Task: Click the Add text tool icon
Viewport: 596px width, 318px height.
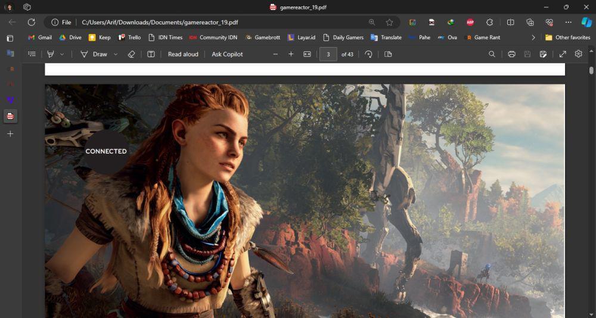Action: point(151,54)
